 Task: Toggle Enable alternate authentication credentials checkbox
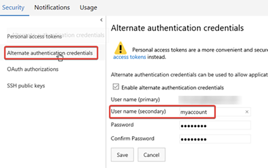coord(116,87)
